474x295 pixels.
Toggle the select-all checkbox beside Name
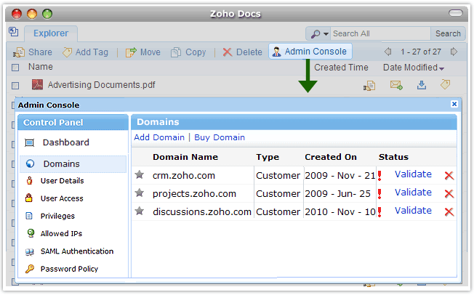(15, 68)
